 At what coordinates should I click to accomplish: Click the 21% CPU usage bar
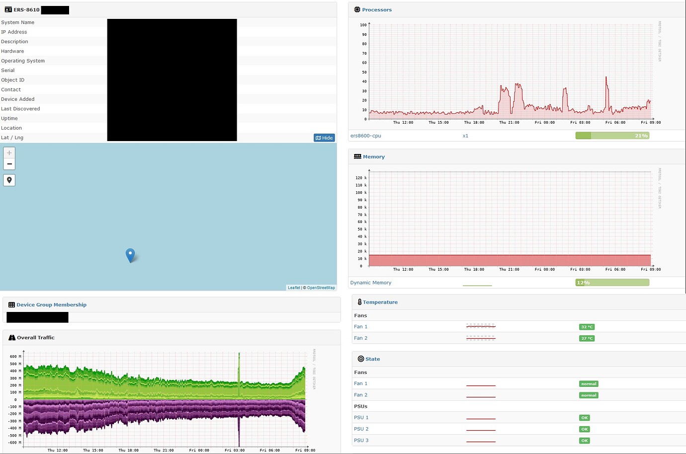[612, 136]
